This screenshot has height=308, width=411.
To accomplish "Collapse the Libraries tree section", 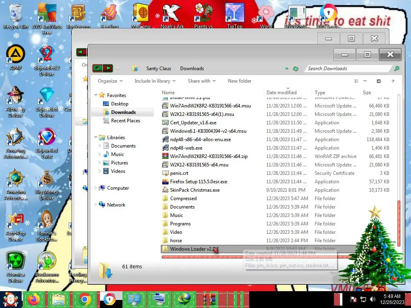I will (x=96, y=138).
